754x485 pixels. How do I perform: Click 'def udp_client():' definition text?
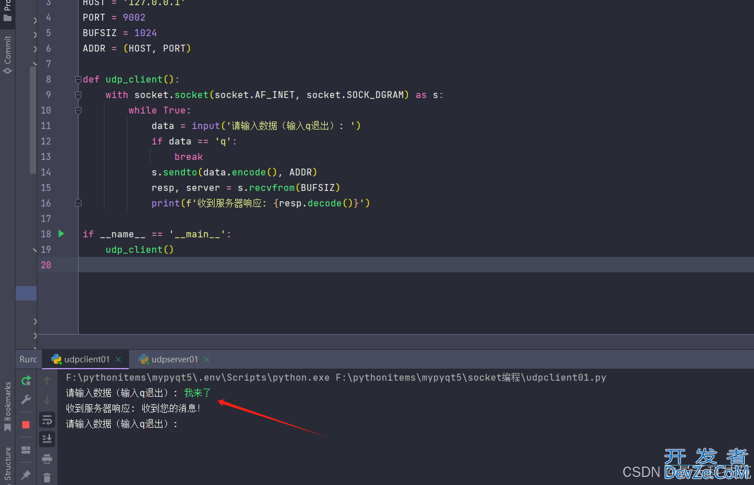(x=131, y=79)
